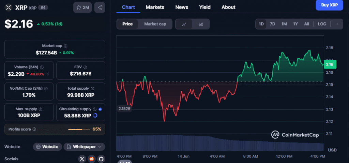Open the About tab
This screenshot has height=163, width=349.
(228, 7)
